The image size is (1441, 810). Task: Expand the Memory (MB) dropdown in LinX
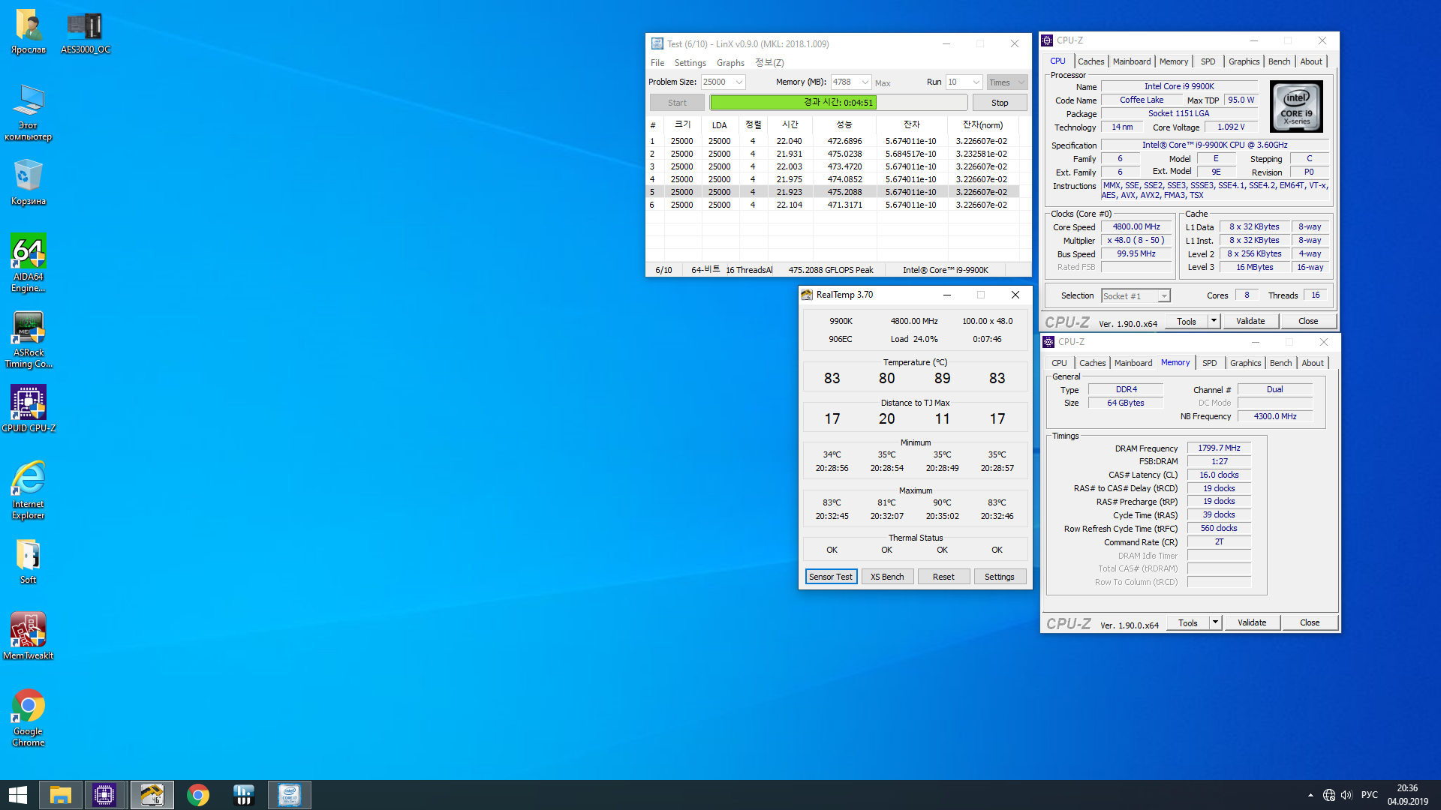tap(865, 82)
